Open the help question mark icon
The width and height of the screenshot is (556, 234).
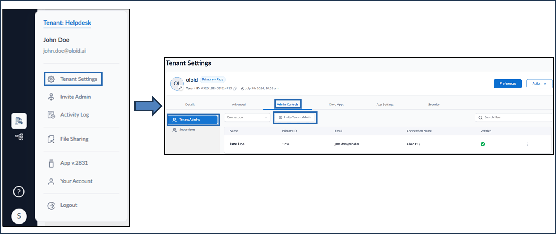[x=19, y=192]
